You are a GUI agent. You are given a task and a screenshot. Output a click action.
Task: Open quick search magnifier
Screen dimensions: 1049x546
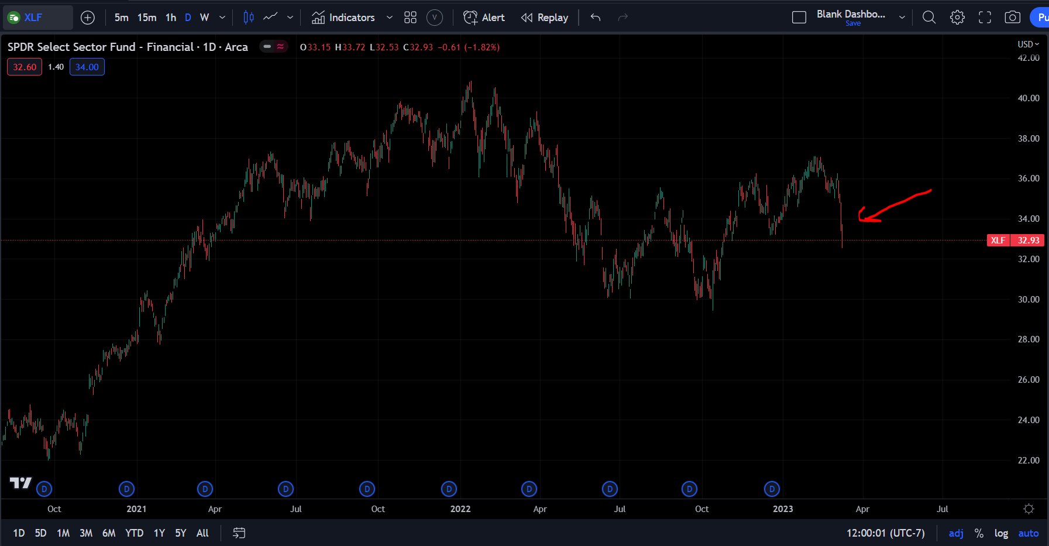[929, 18]
